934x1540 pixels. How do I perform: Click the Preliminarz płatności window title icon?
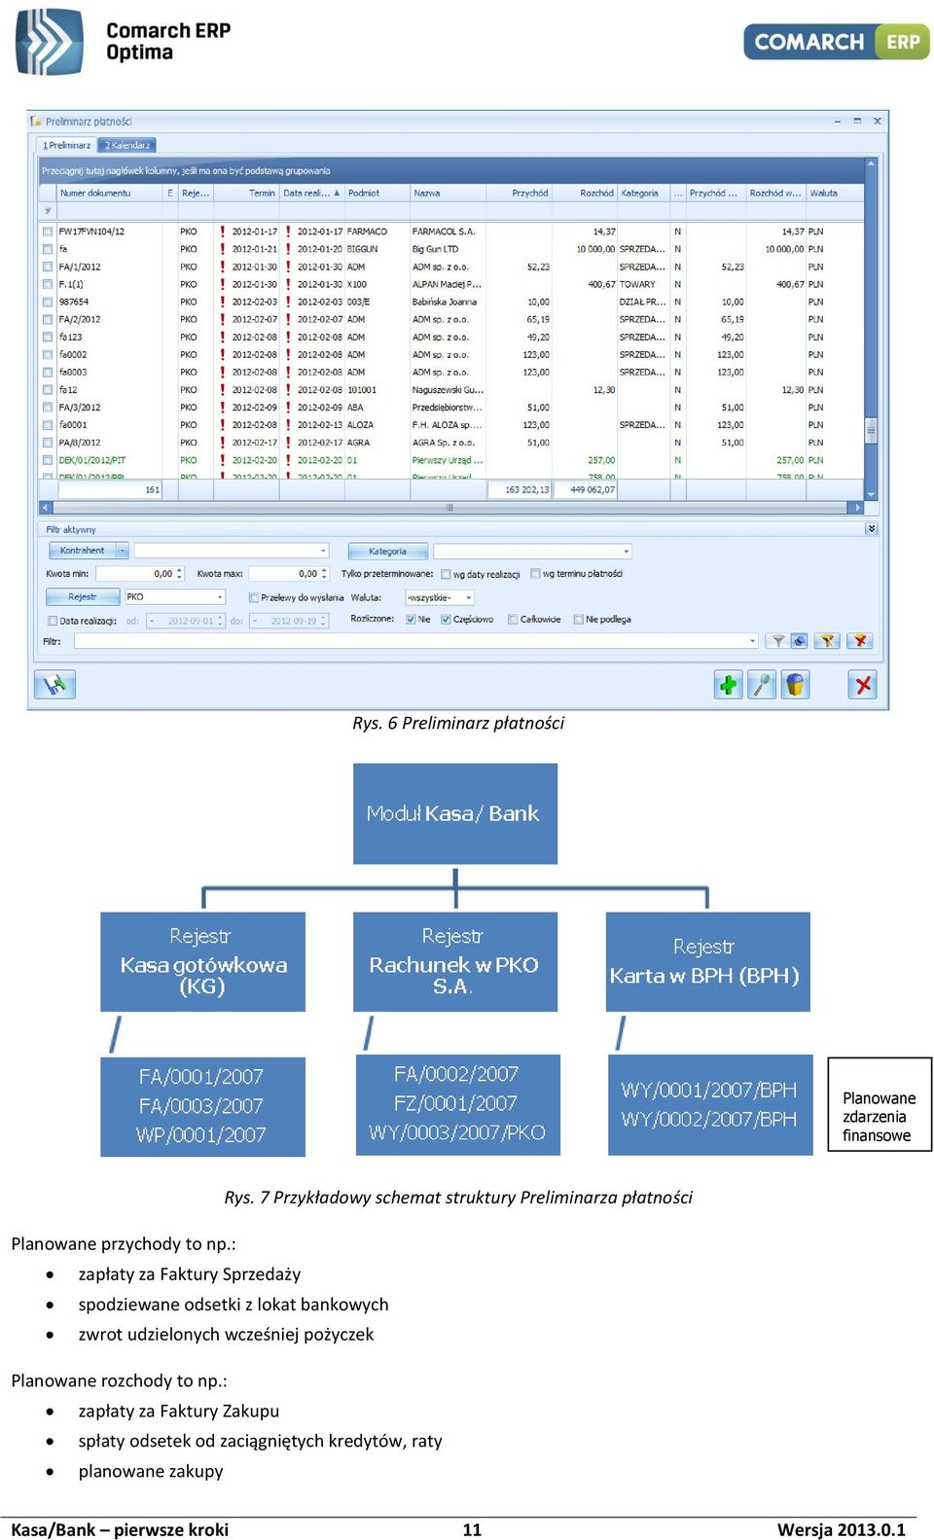(37, 122)
